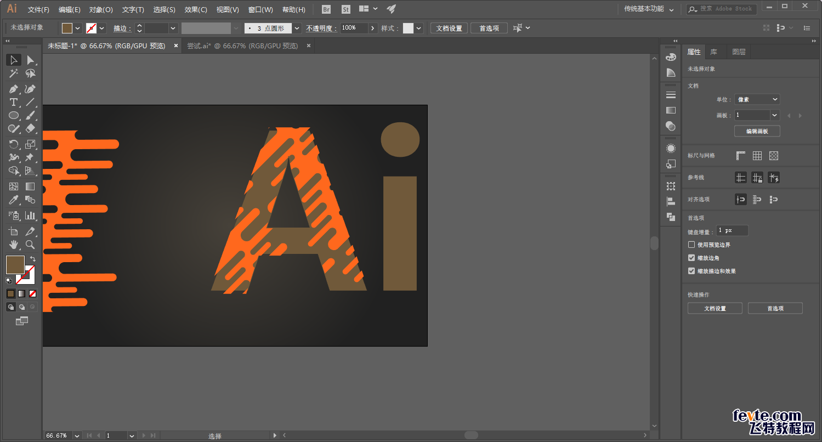
Task: Click 首选项 in the control bar
Action: 489,28
